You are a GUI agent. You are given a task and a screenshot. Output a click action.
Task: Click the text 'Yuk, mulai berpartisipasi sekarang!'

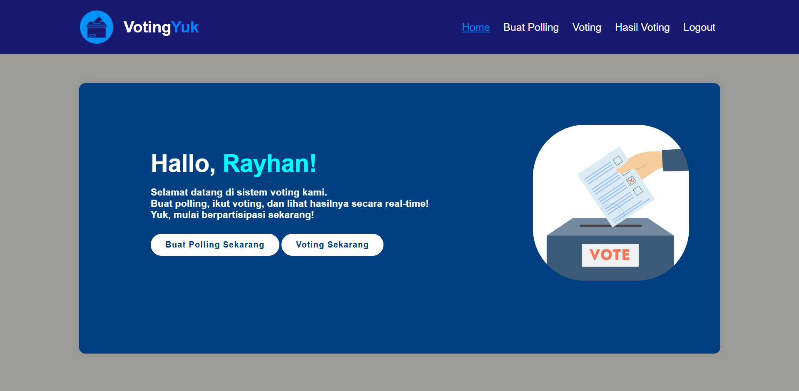pyautogui.click(x=232, y=215)
